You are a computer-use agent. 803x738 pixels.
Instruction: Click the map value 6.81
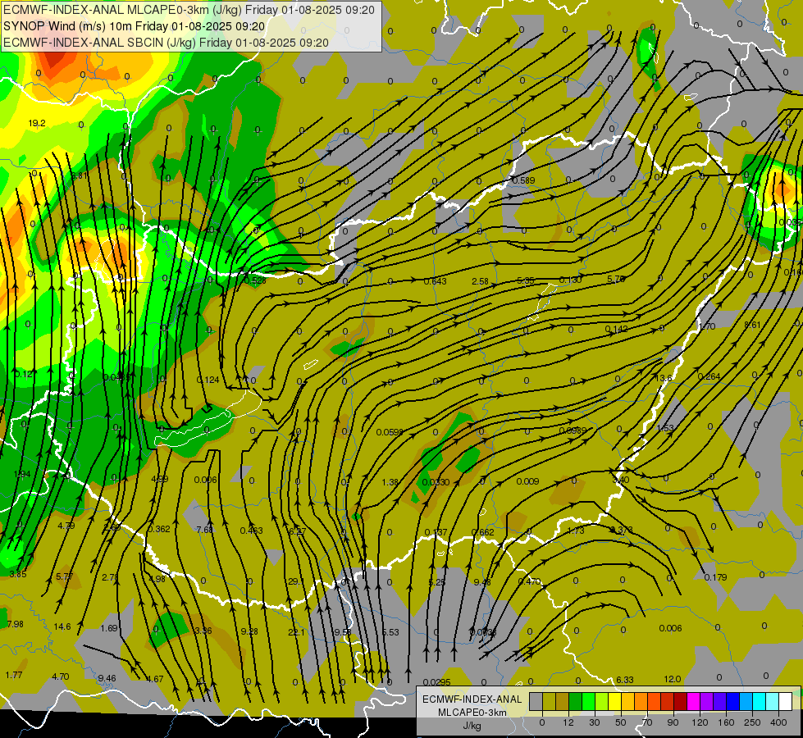(x=80, y=175)
